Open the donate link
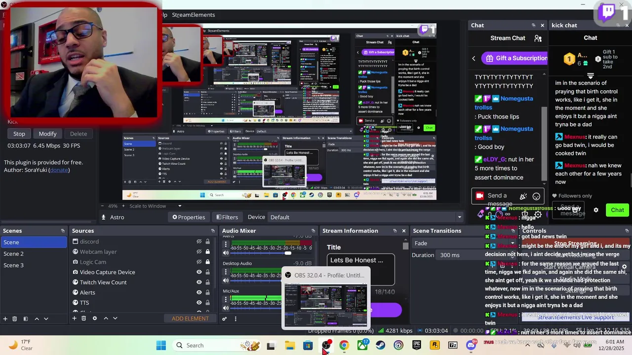The image size is (632, 355). pos(59,170)
